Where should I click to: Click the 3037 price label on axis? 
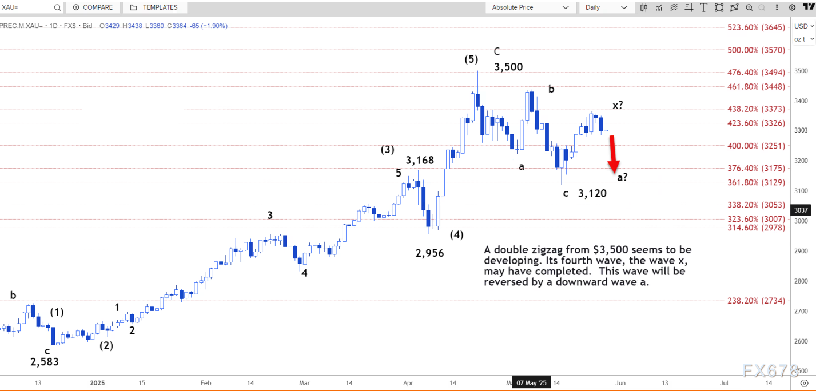coord(801,210)
